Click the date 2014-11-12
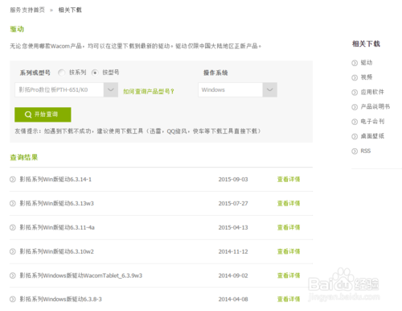 coord(233,251)
